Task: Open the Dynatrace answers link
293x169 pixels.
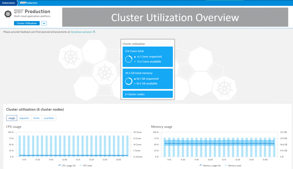Action: click(81, 32)
